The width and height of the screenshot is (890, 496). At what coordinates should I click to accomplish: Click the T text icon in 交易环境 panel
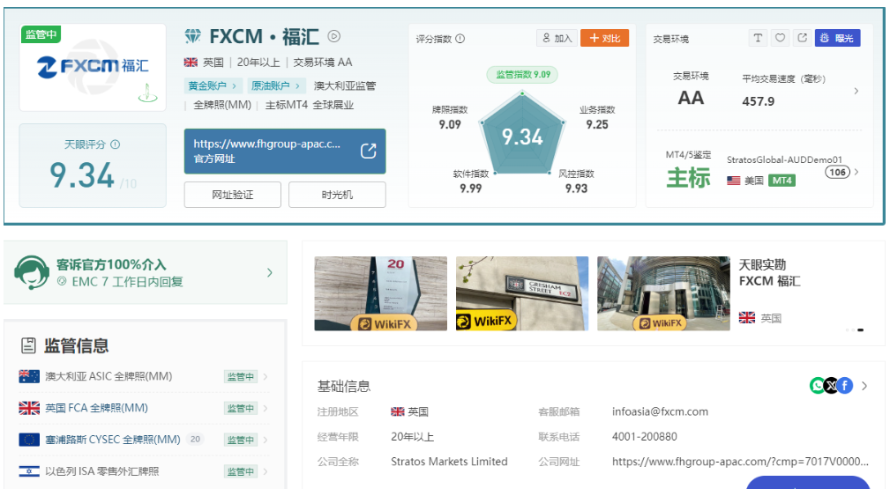pos(758,38)
